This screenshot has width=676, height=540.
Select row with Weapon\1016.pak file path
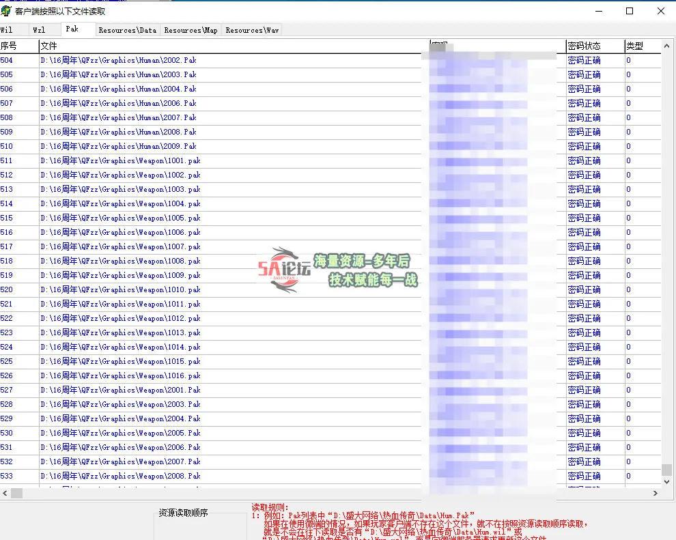click(x=330, y=375)
